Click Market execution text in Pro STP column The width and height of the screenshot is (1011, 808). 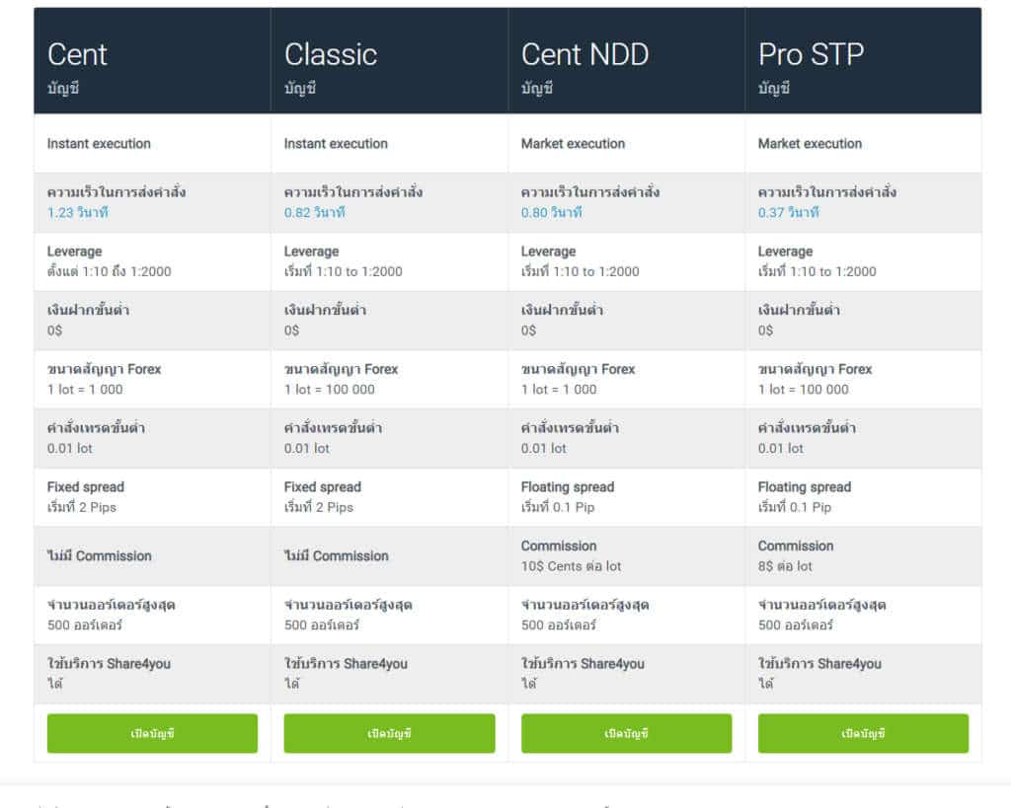tap(810, 144)
